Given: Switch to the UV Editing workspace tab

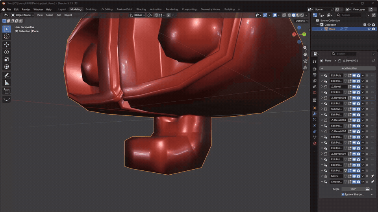Looking at the screenshot, I should [x=107, y=9].
